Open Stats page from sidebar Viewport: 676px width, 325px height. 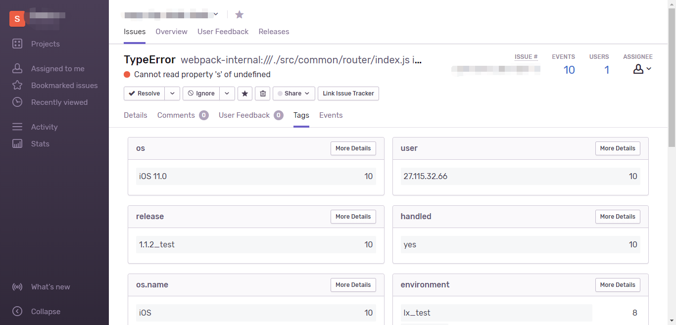coord(40,144)
